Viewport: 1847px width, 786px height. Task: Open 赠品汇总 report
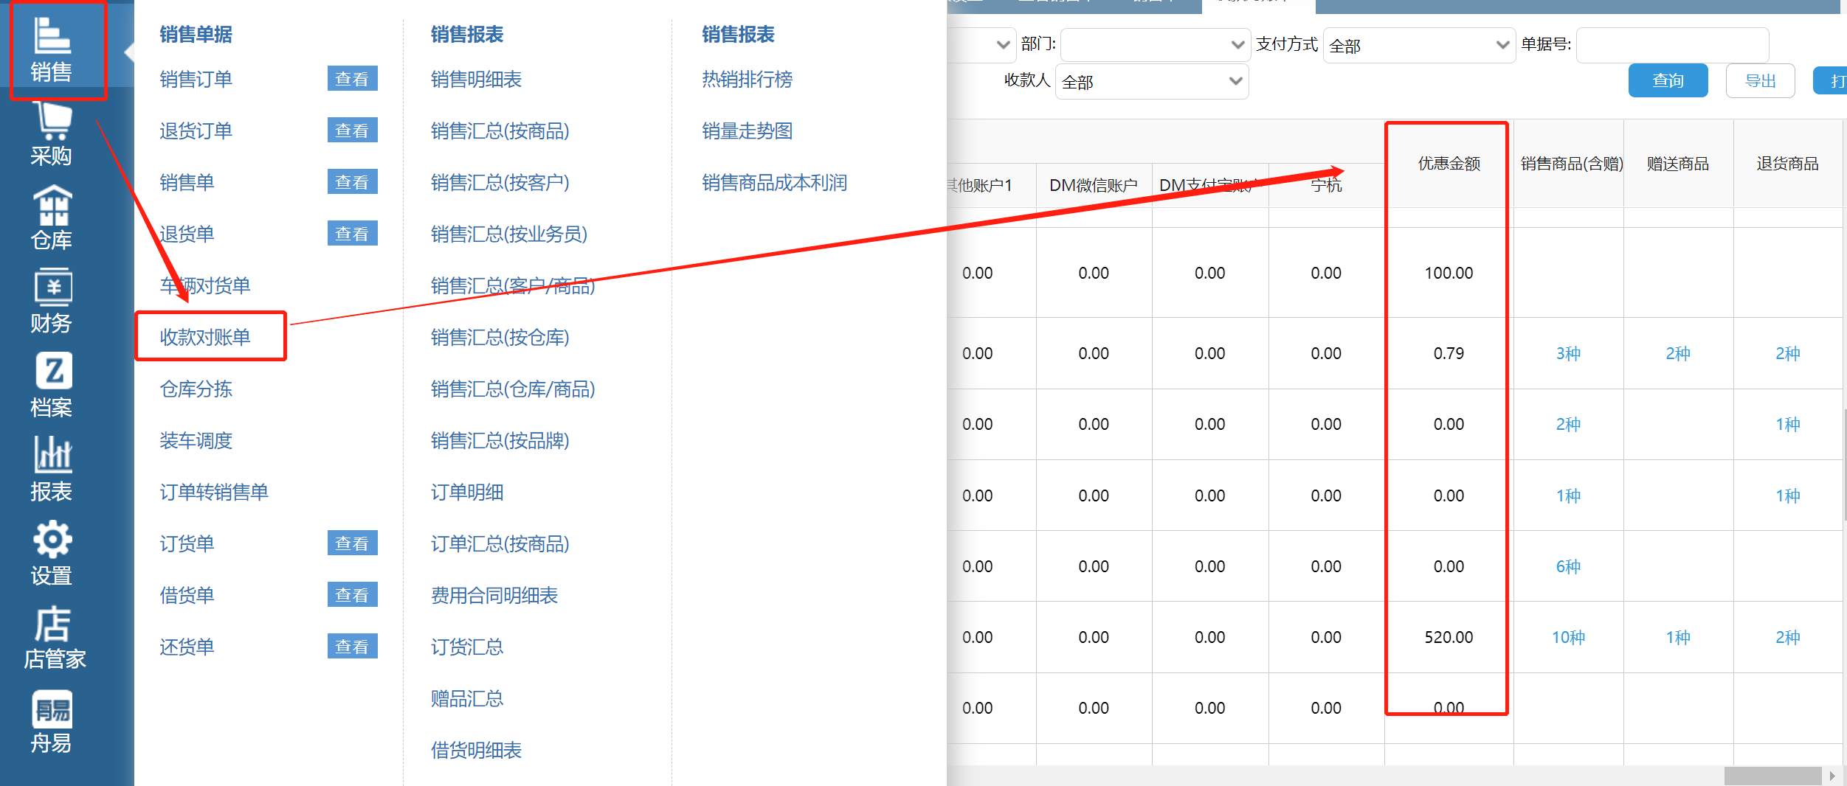(x=467, y=698)
